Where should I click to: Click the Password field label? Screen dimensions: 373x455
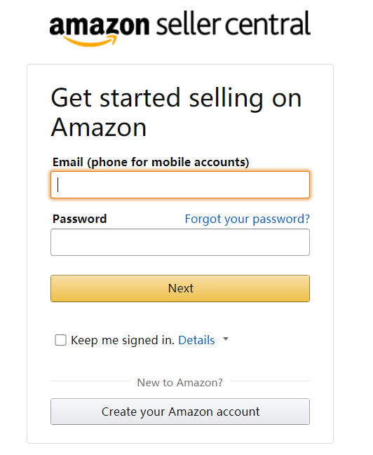point(79,219)
